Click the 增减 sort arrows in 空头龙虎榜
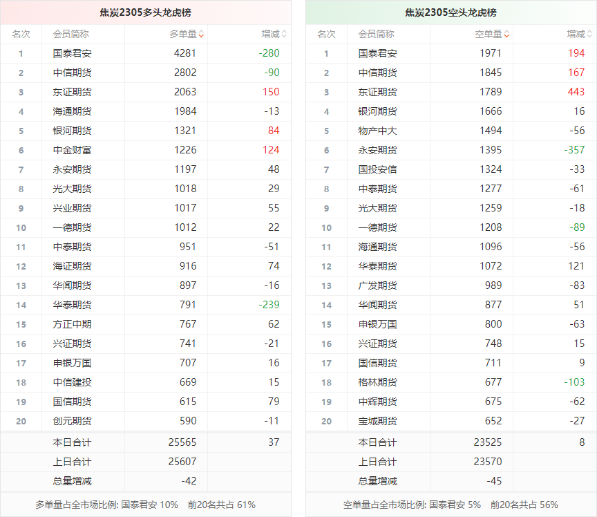The image size is (597, 517). point(589,34)
